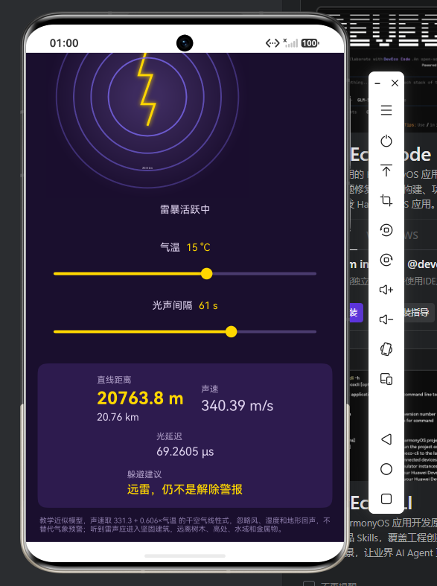Click the 躲避建议 label
Viewport: 437px width, 586px height.
click(x=144, y=474)
